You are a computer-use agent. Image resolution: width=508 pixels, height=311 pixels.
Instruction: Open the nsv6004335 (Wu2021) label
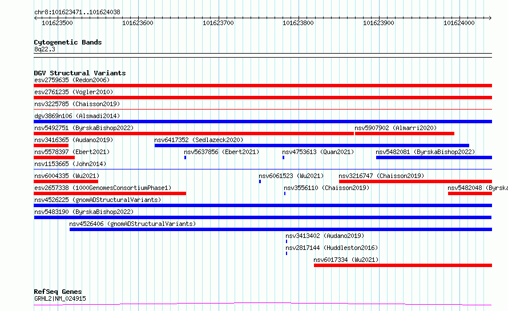(67, 176)
